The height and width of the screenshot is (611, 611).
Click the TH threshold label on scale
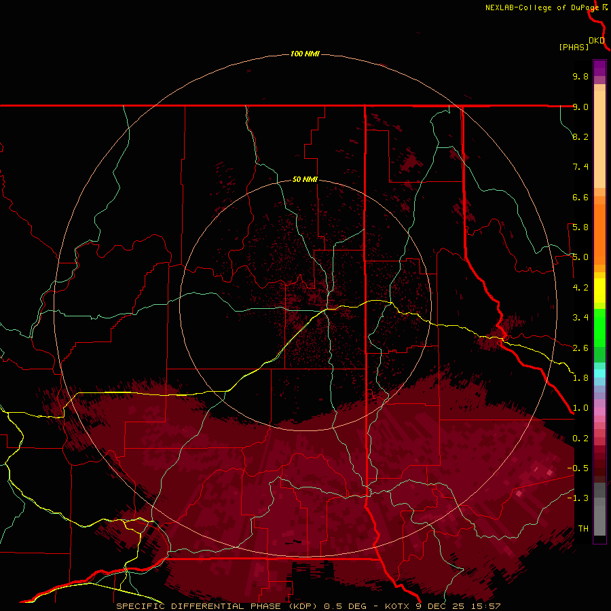tap(583, 529)
